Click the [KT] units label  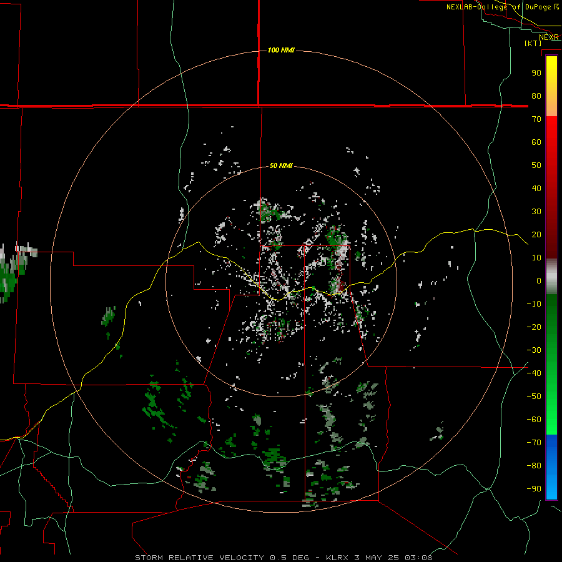point(533,43)
